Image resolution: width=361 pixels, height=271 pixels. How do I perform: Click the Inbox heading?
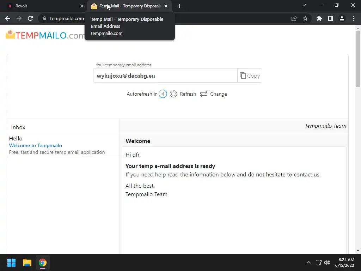pyautogui.click(x=18, y=127)
